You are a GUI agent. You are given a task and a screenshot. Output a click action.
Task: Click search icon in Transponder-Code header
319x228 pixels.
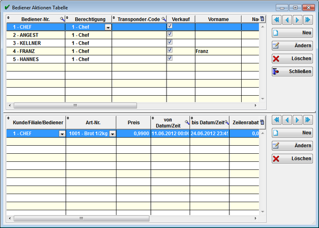[x=164, y=19]
